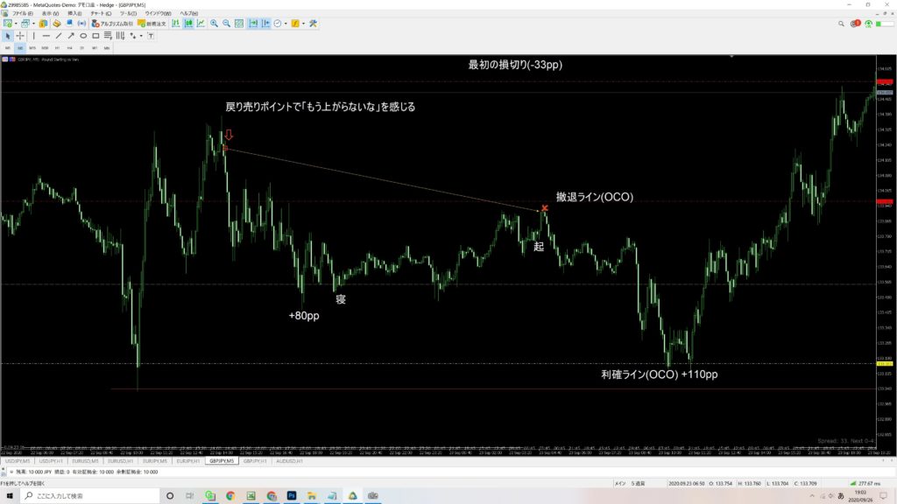Screen dimensions: 897x504
Task: Select the text label tool
Action: (150, 36)
